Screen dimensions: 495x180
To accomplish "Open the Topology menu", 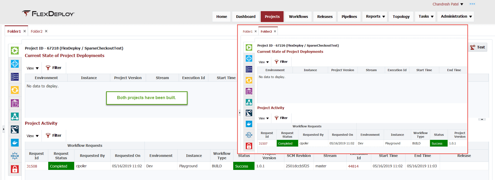I will pos(401,16).
